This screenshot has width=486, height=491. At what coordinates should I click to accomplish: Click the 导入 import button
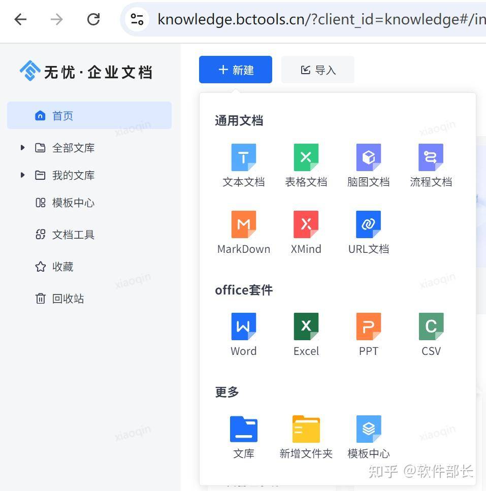(318, 70)
